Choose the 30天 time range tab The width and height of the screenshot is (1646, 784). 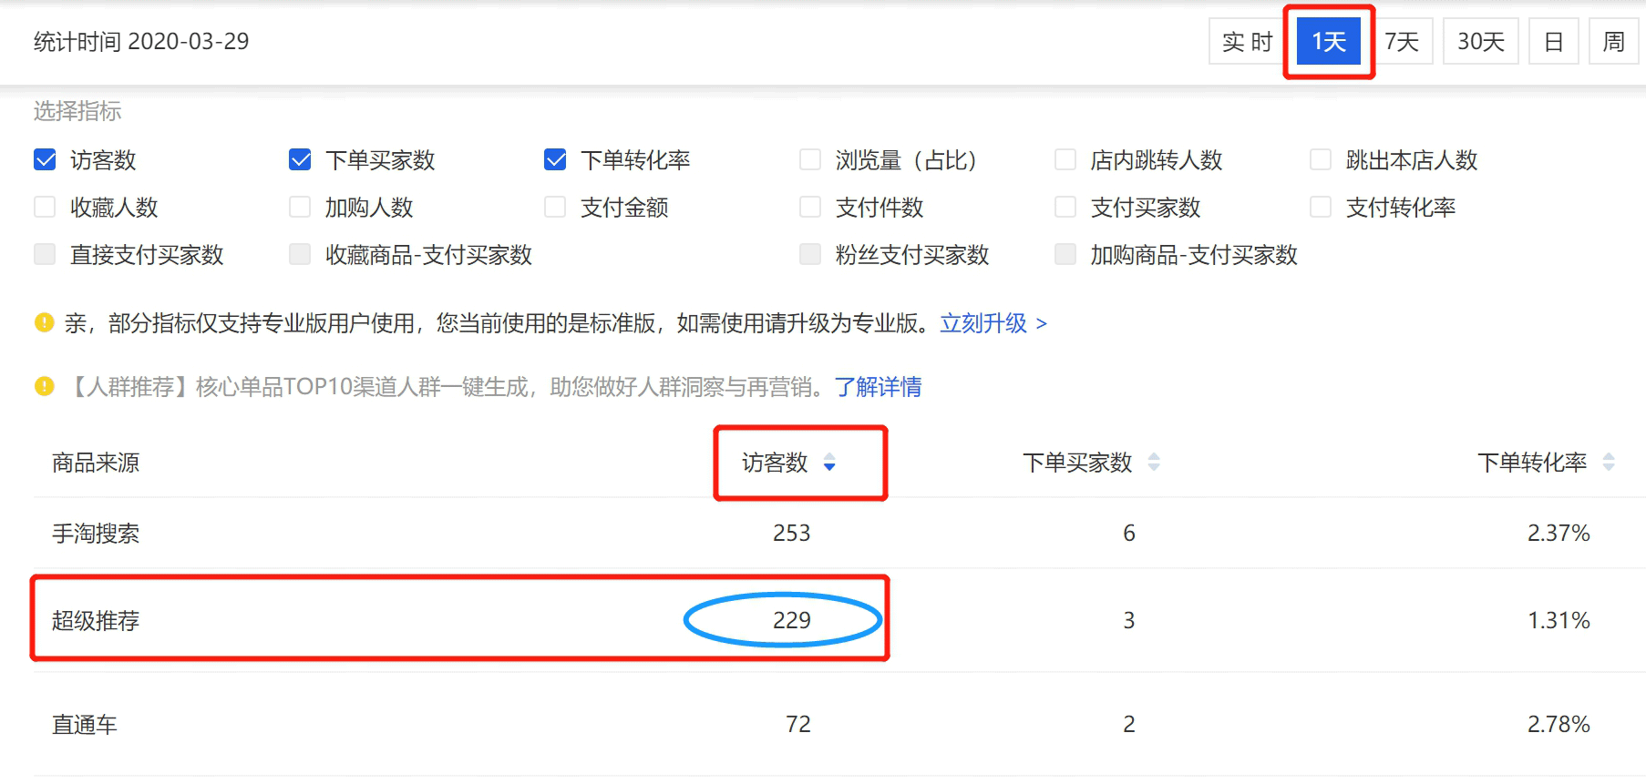(1480, 42)
